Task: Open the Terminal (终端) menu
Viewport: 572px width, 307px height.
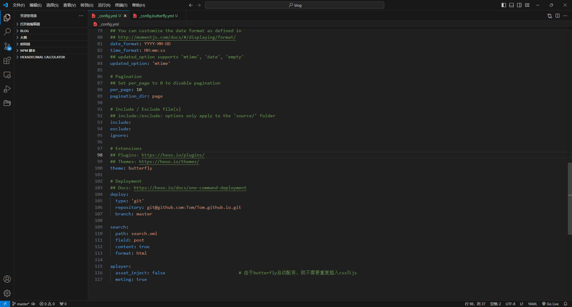Action: (x=121, y=5)
